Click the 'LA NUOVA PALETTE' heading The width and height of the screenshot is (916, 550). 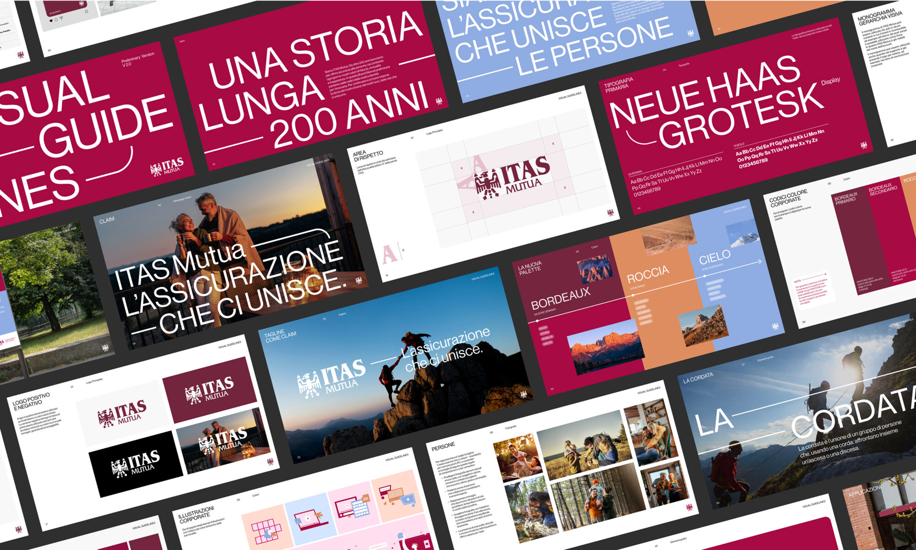(x=529, y=268)
